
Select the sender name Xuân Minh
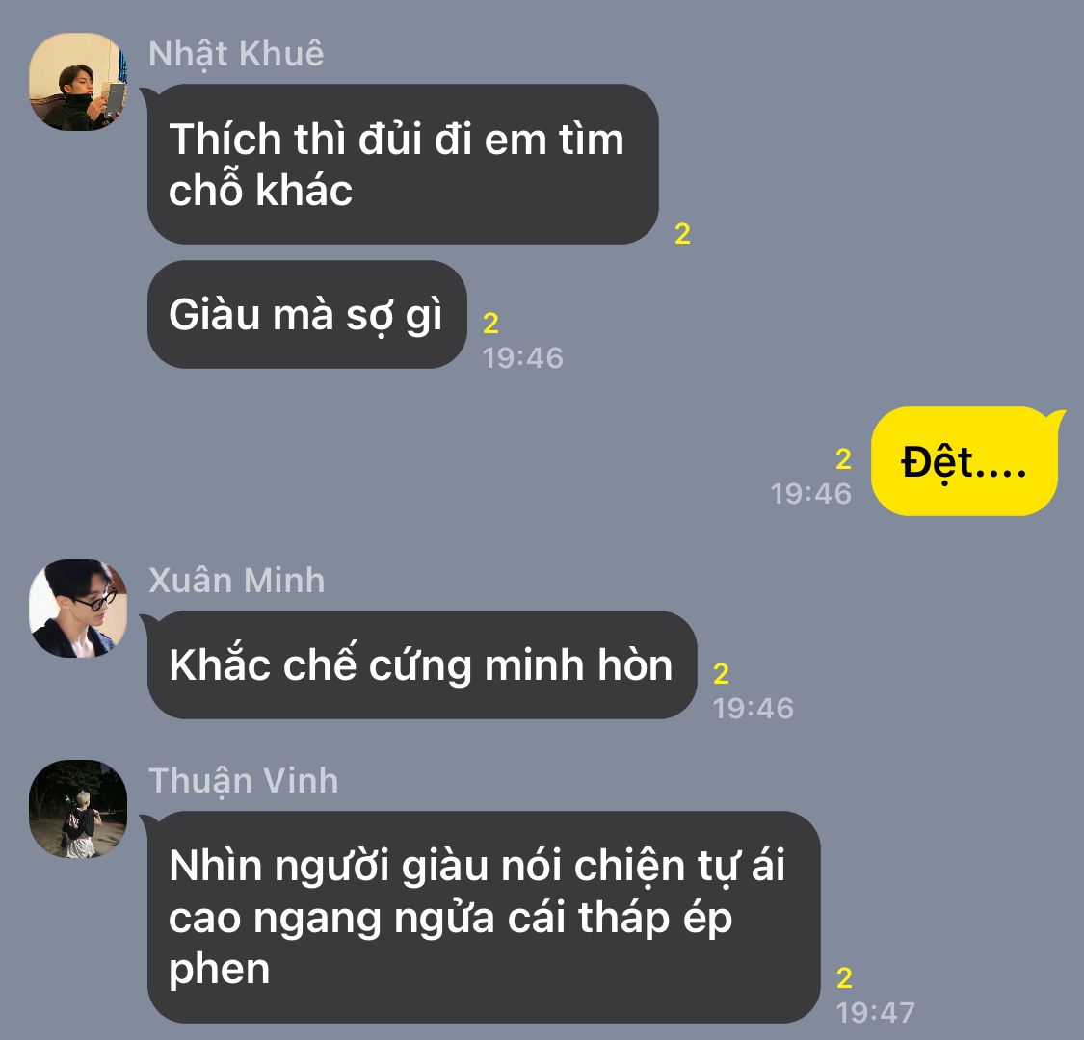236,581
